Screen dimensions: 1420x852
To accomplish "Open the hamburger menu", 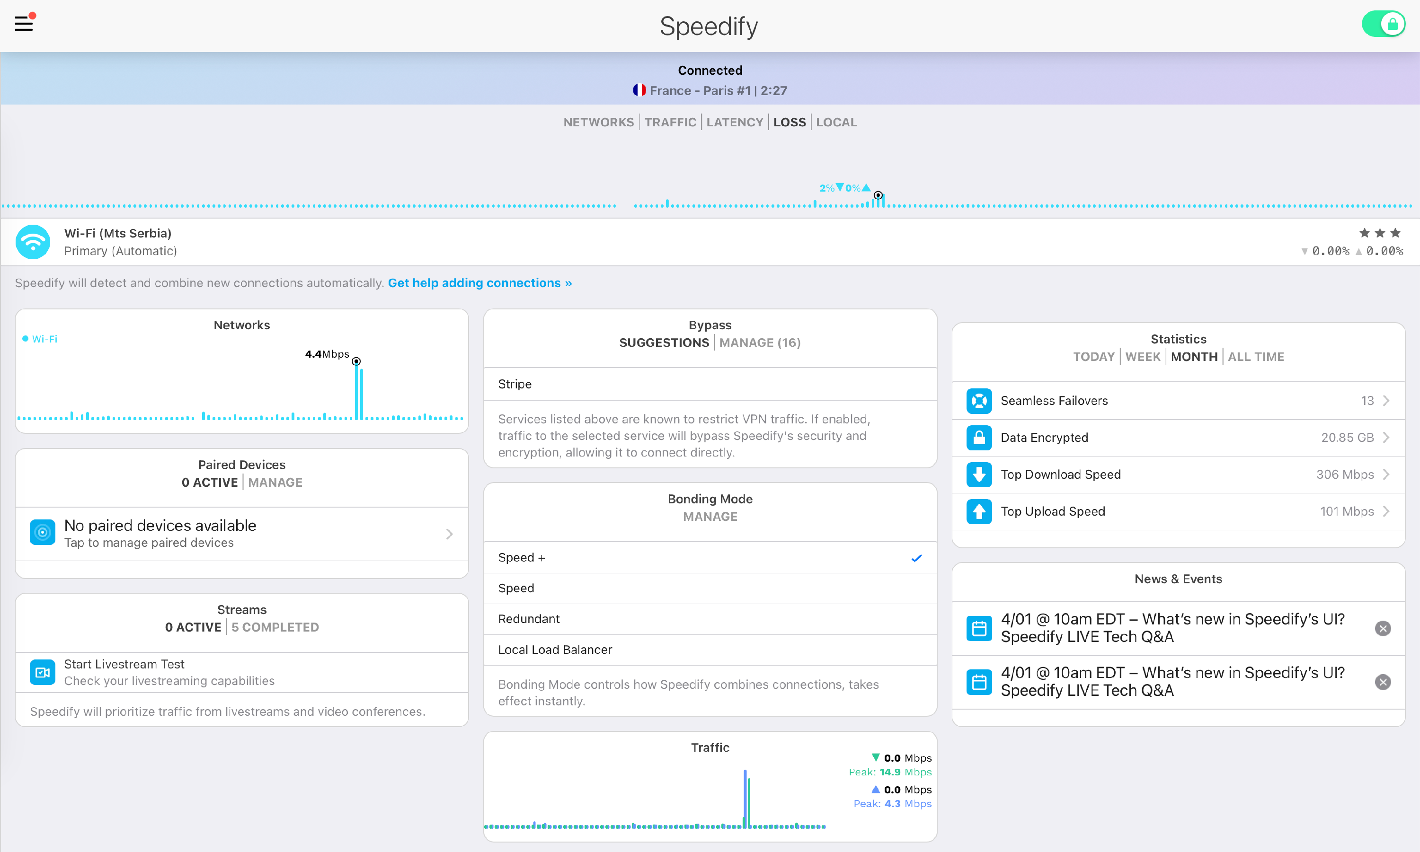I will pyautogui.click(x=24, y=24).
